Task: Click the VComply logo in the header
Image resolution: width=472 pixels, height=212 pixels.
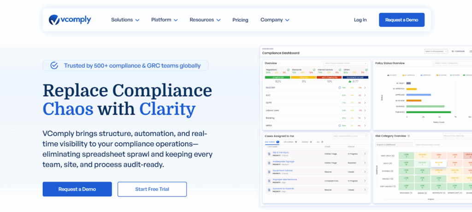Action: pyautogui.click(x=70, y=20)
